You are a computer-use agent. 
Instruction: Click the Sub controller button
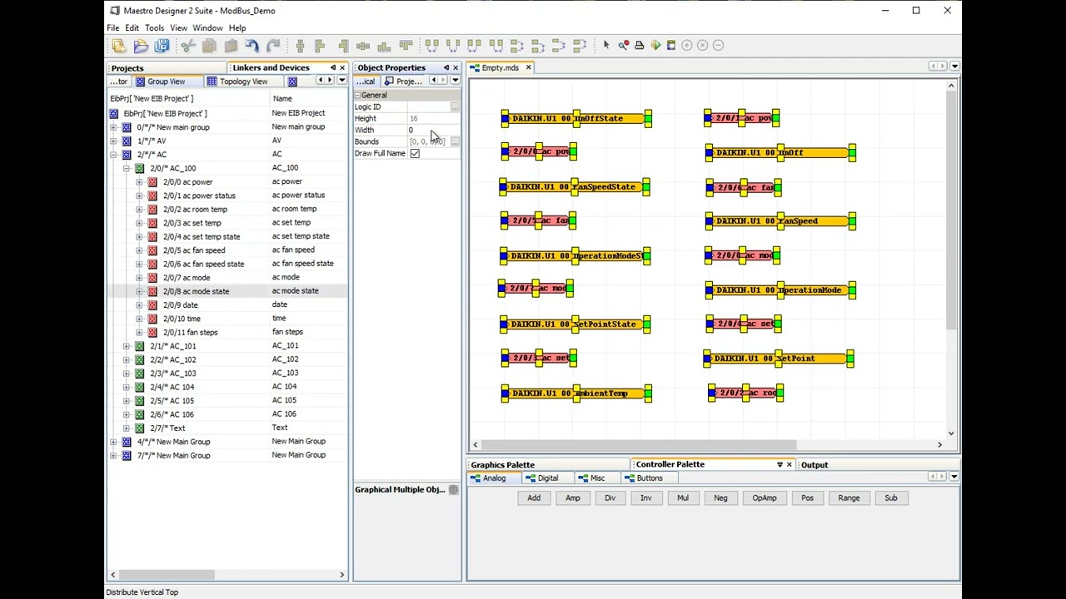point(891,498)
